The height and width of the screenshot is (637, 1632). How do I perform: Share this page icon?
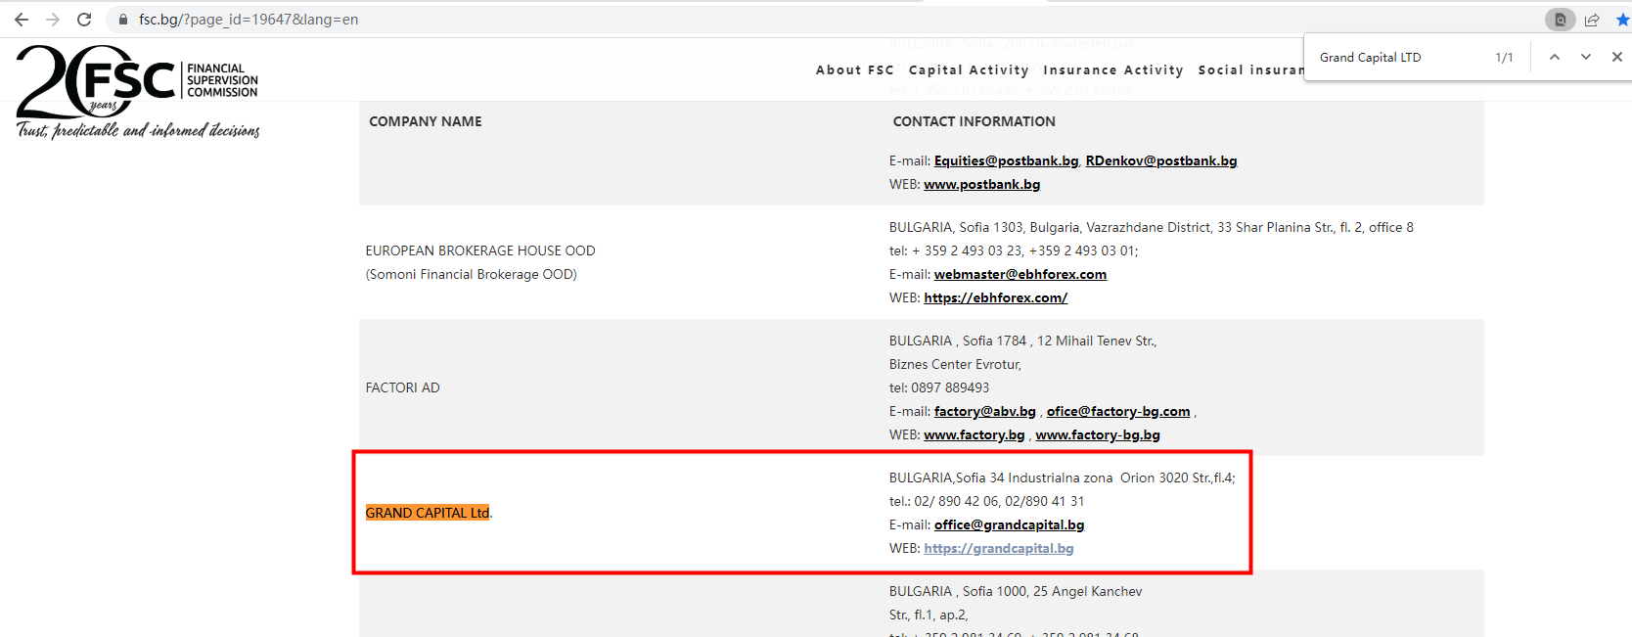(1592, 20)
